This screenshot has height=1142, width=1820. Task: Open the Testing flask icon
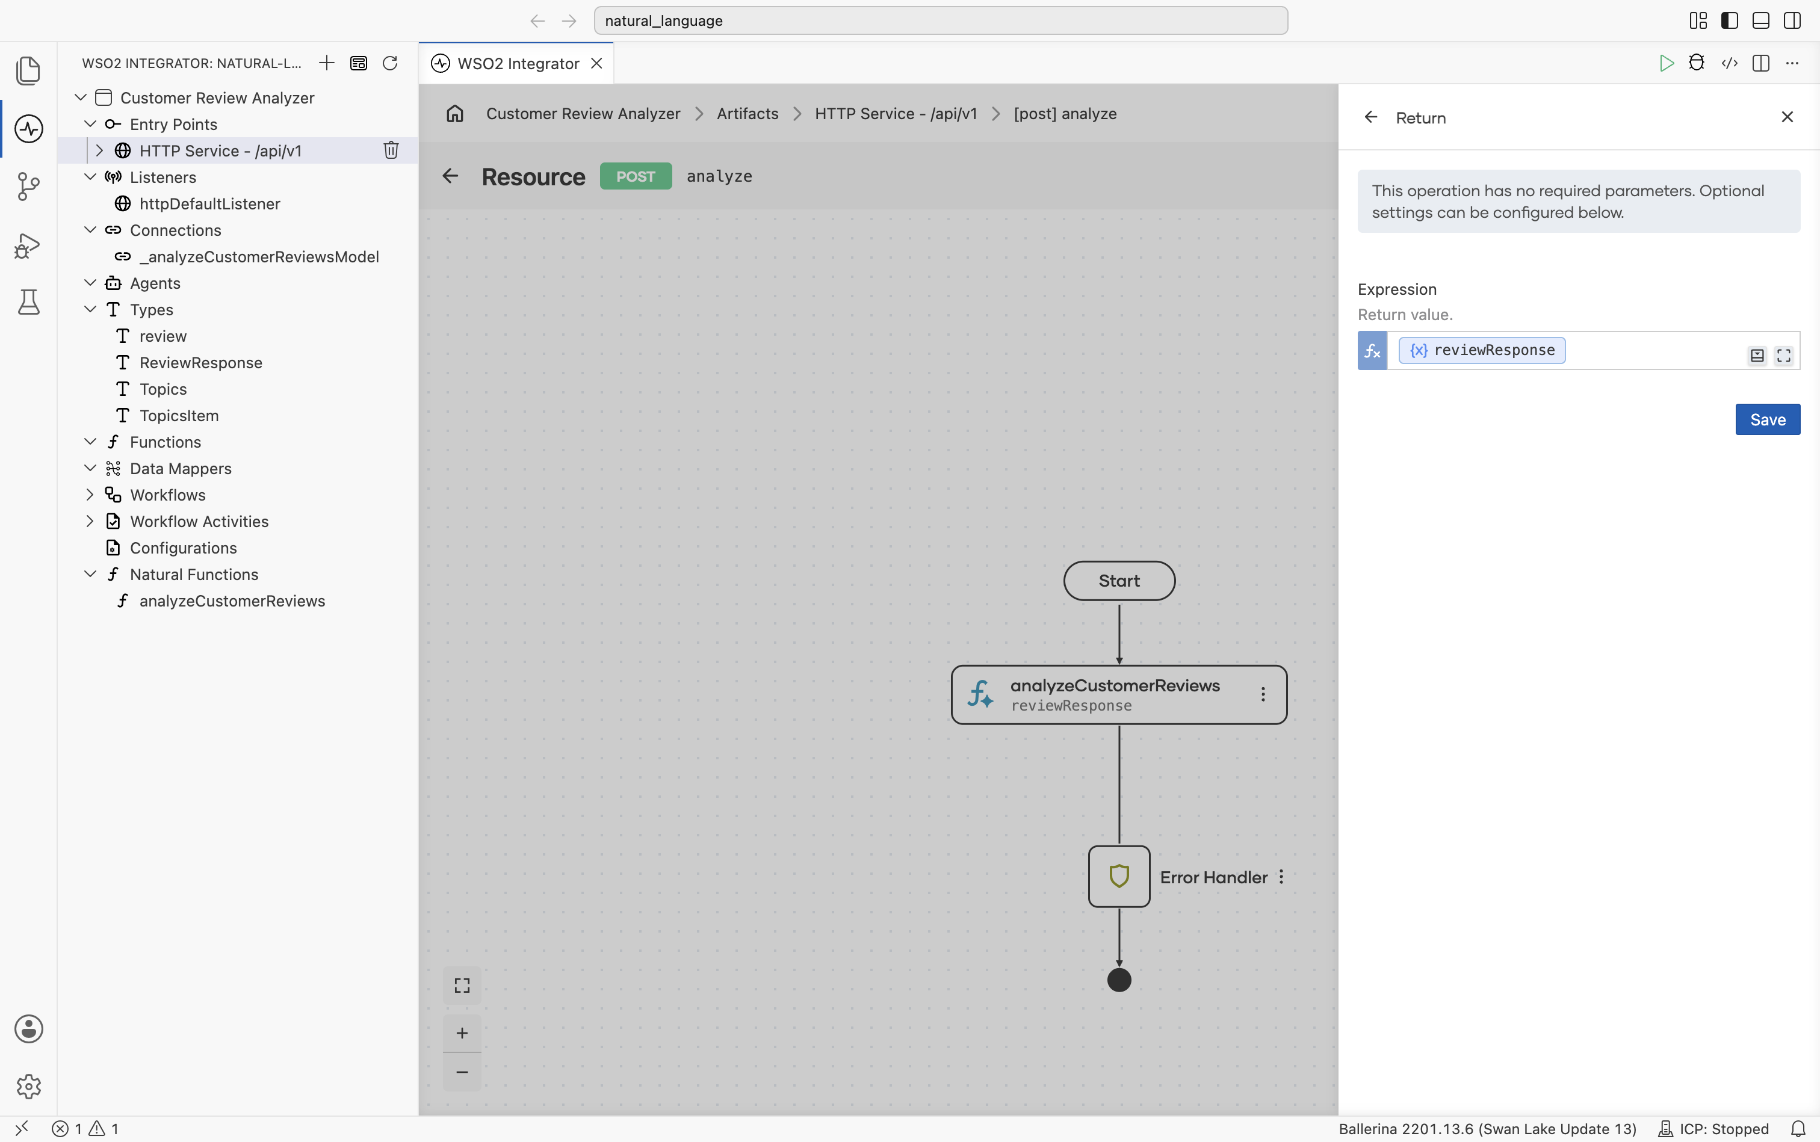pos(29,302)
